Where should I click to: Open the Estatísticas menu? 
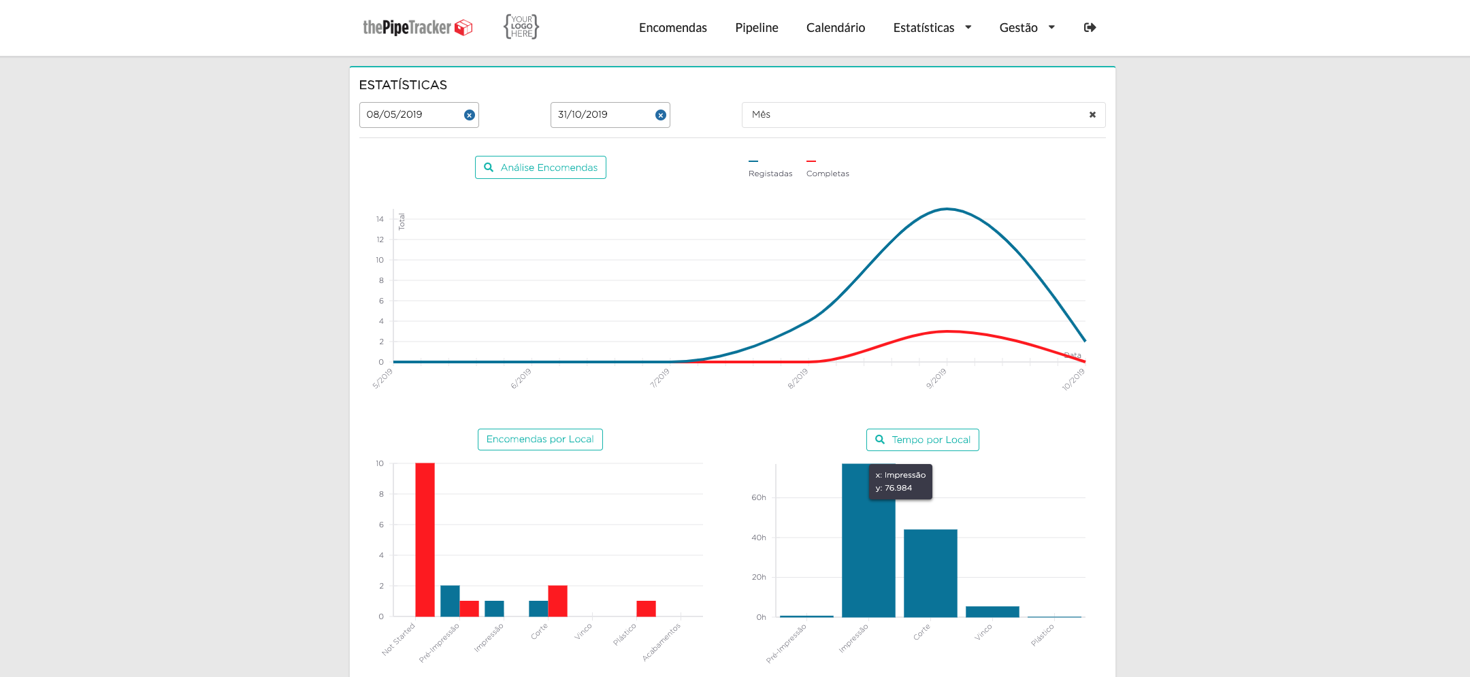coord(924,28)
